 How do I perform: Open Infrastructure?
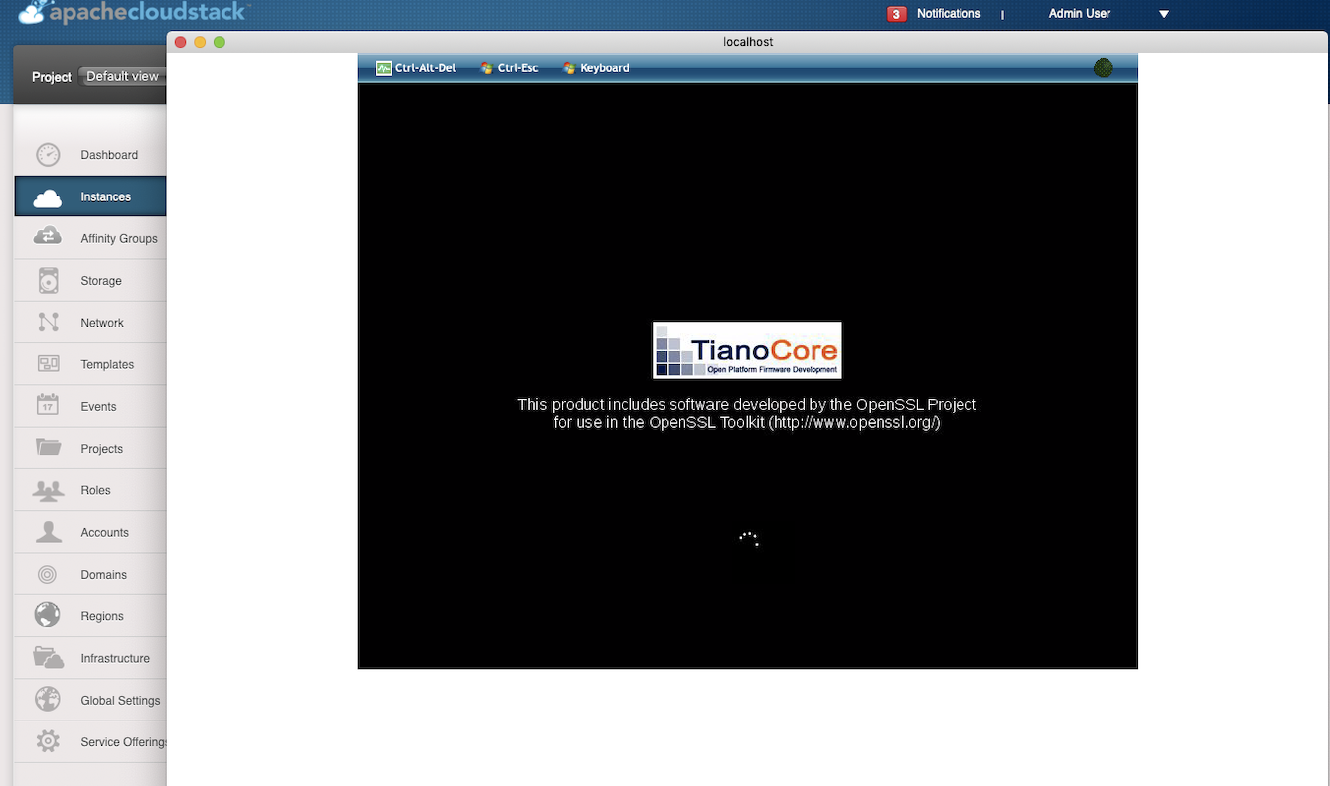tap(90, 658)
